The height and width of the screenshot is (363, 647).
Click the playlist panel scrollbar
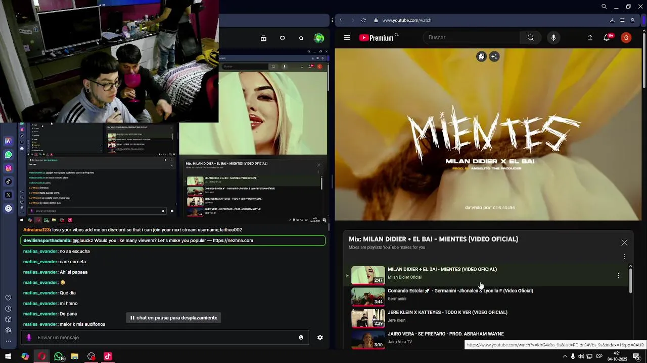630,280
